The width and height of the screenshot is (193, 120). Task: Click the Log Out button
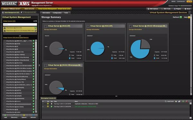pos(189,2)
